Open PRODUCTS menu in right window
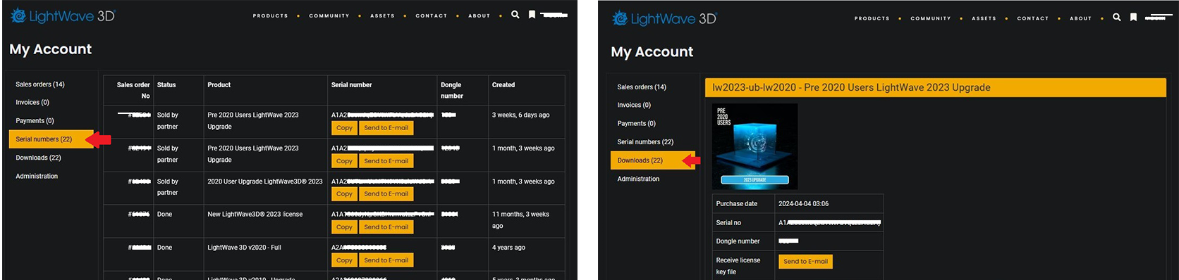 (x=872, y=18)
